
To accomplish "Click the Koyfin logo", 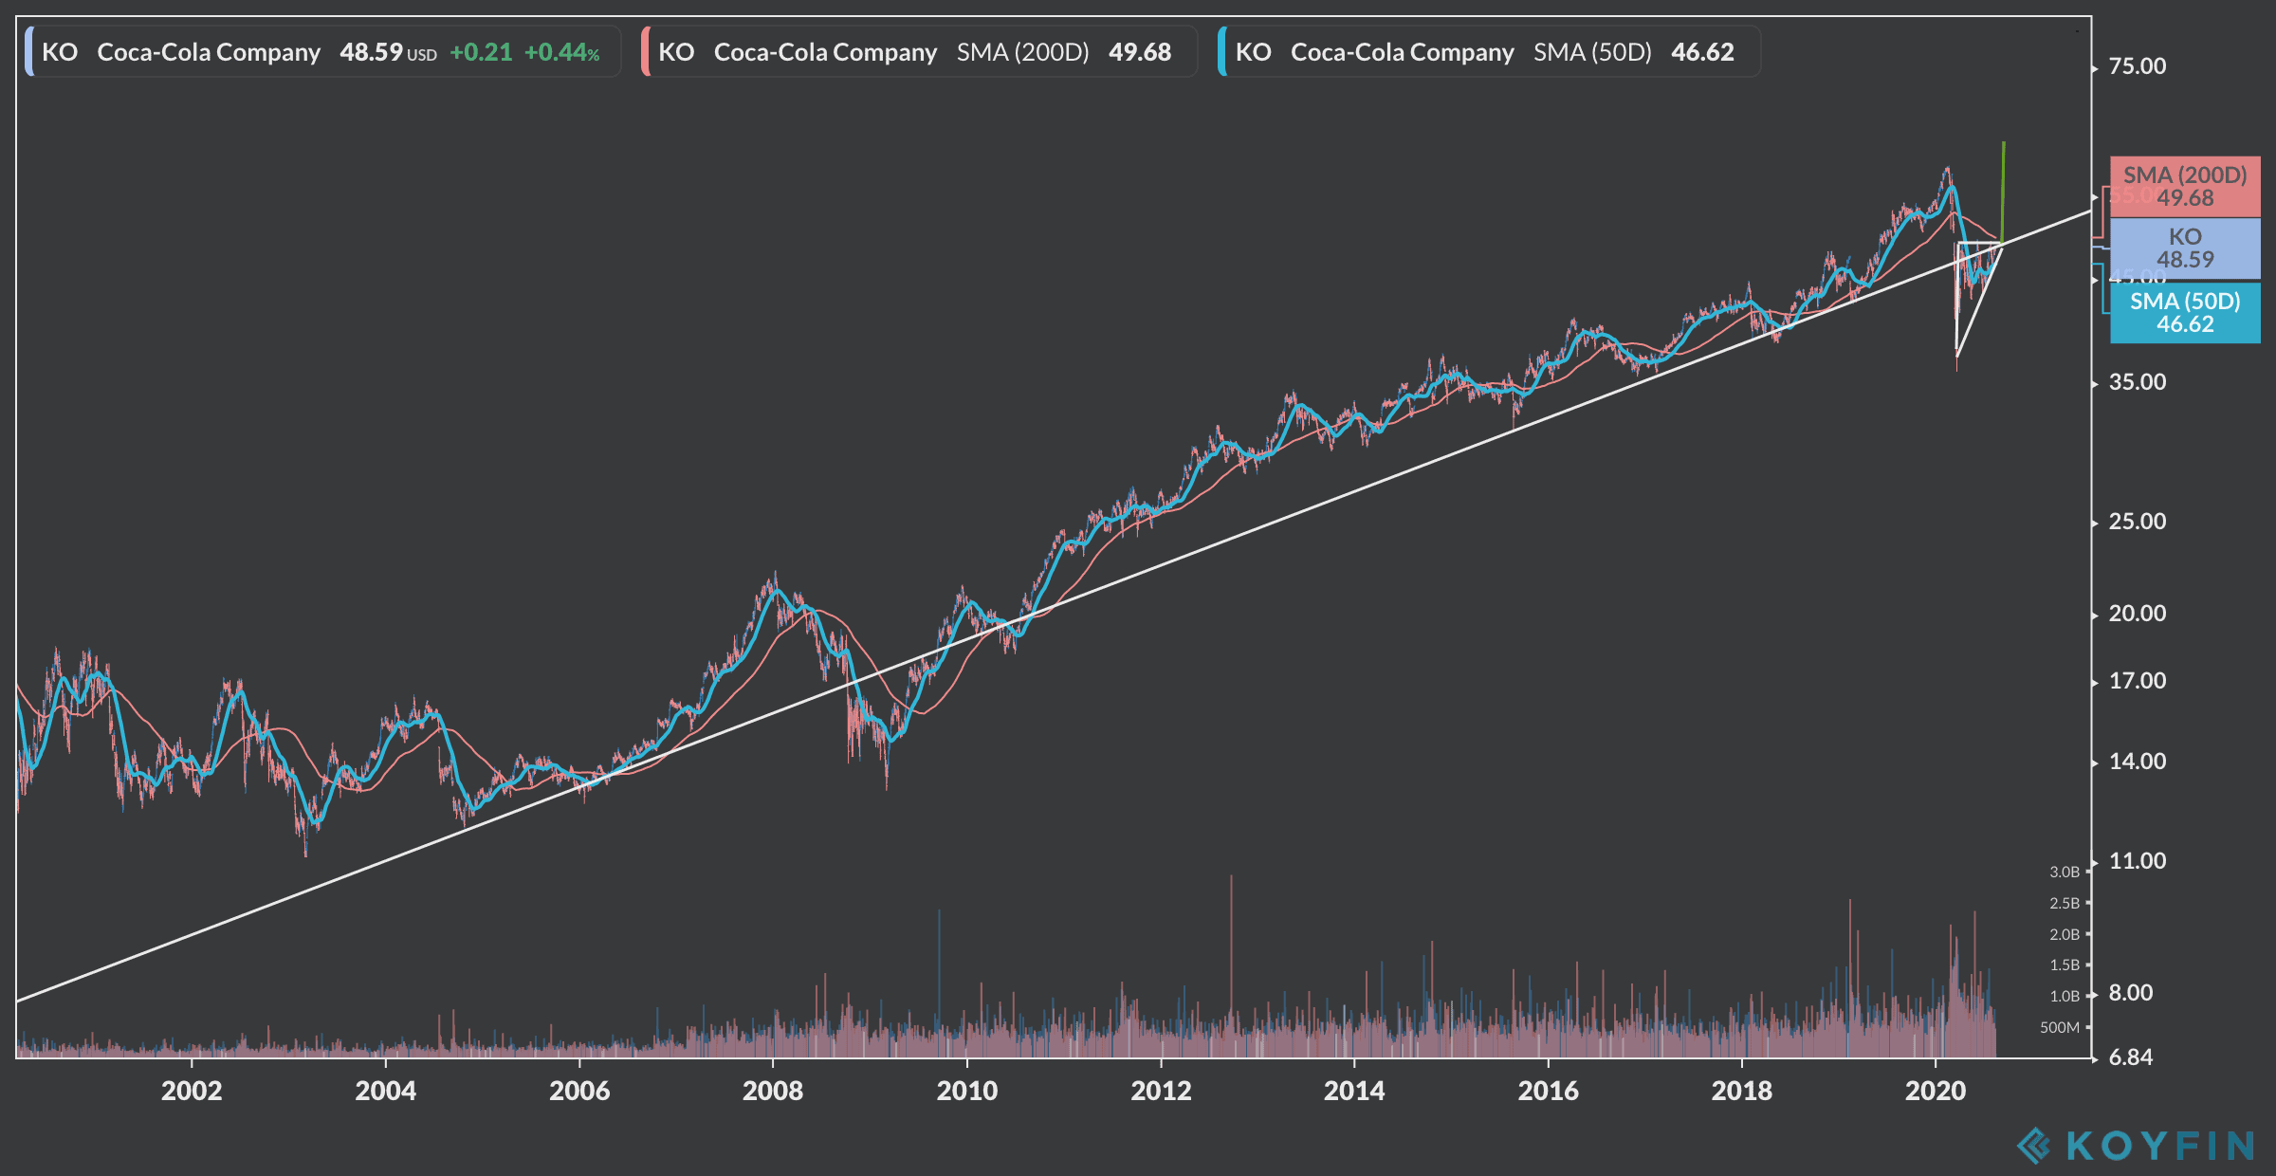I will point(2136,1146).
